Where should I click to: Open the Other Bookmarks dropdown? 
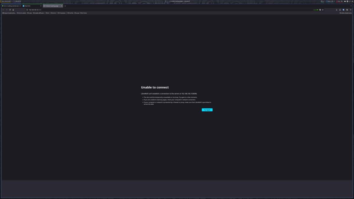[x=346, y=13]
